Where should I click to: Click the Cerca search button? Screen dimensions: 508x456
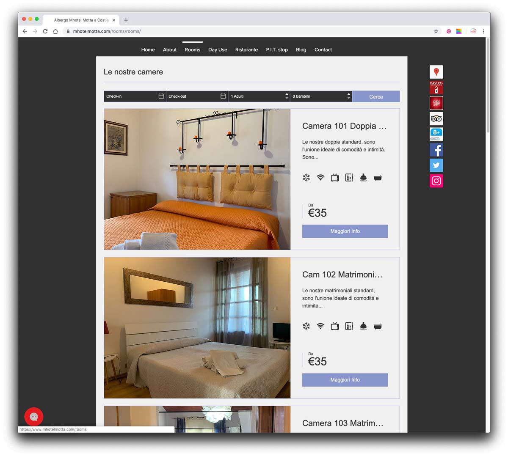point(376,96)
